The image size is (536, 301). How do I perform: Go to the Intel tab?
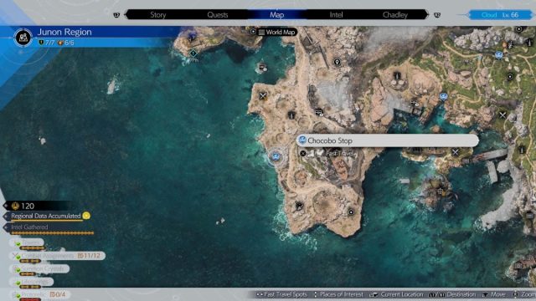click(336, 15)
